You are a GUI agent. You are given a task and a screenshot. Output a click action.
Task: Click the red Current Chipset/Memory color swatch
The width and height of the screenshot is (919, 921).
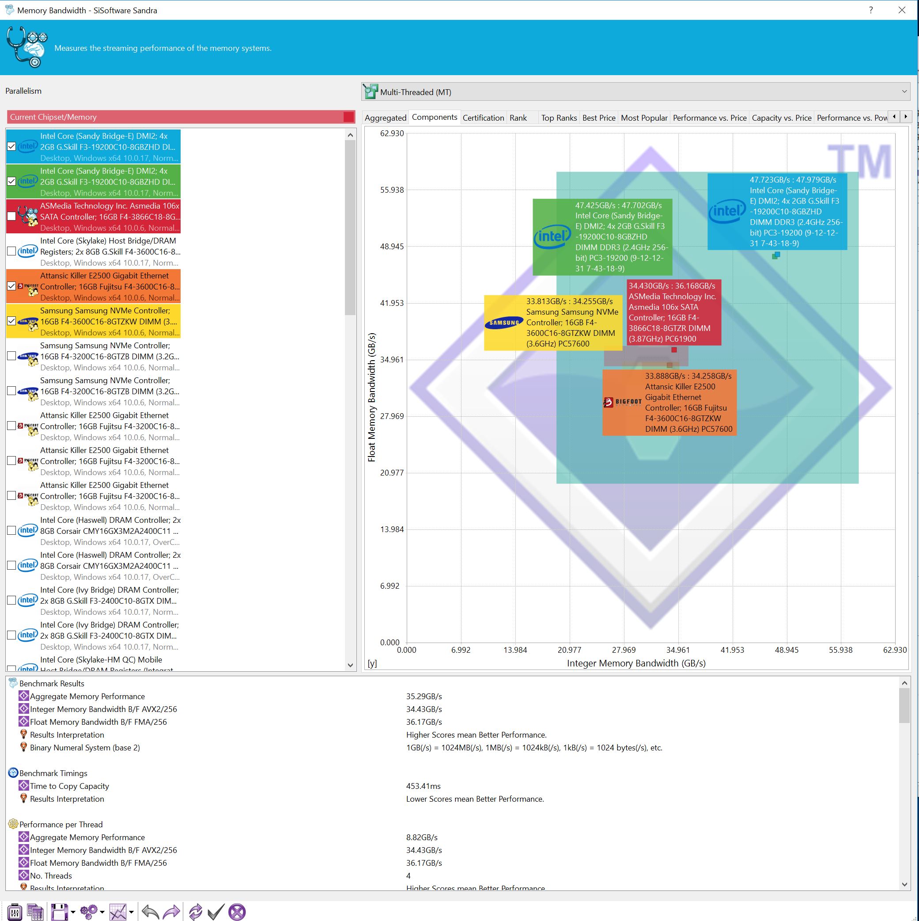click(348, 117)
